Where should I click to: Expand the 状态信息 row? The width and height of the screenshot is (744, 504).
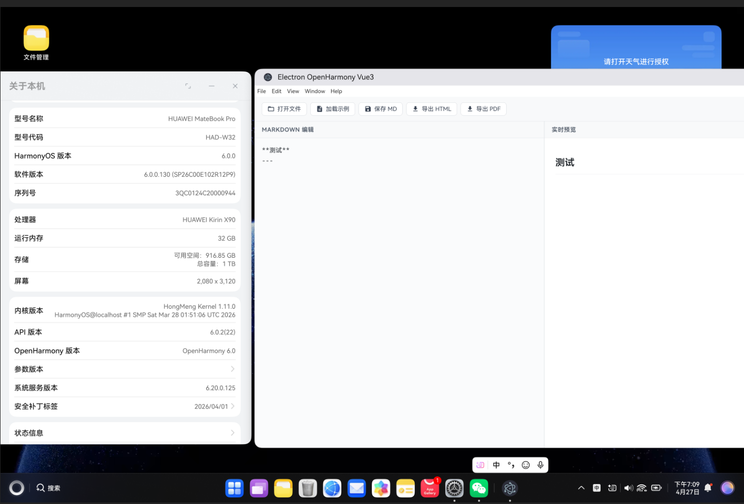point(124,433)
